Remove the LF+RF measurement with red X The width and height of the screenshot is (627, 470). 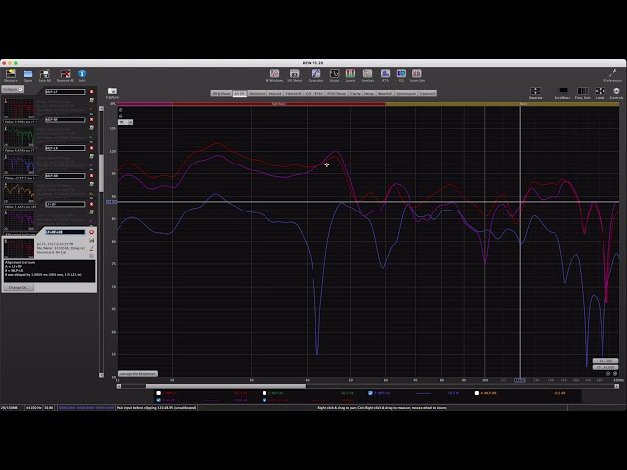tap(91, 204)
